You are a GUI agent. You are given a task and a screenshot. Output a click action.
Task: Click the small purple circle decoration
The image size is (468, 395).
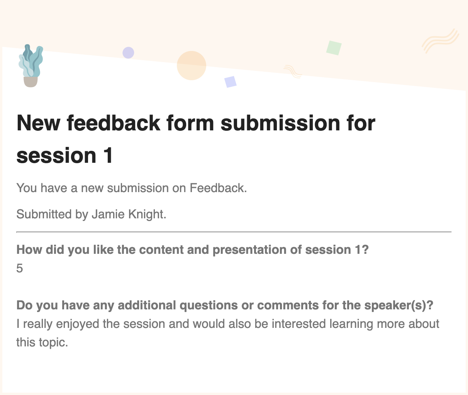point(128,53)
